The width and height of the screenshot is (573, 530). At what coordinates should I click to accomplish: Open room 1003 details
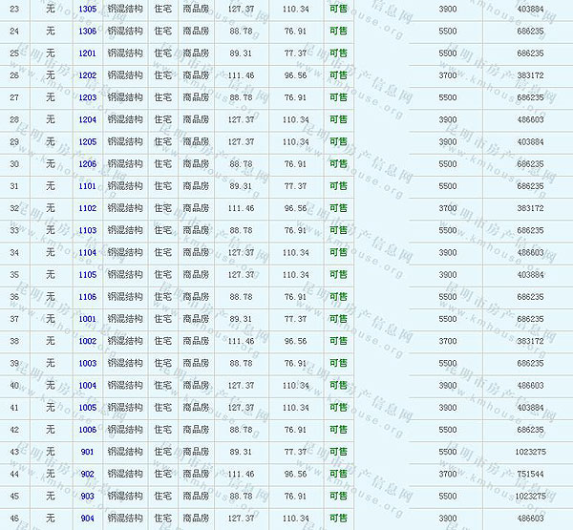[x=87, y=363]
